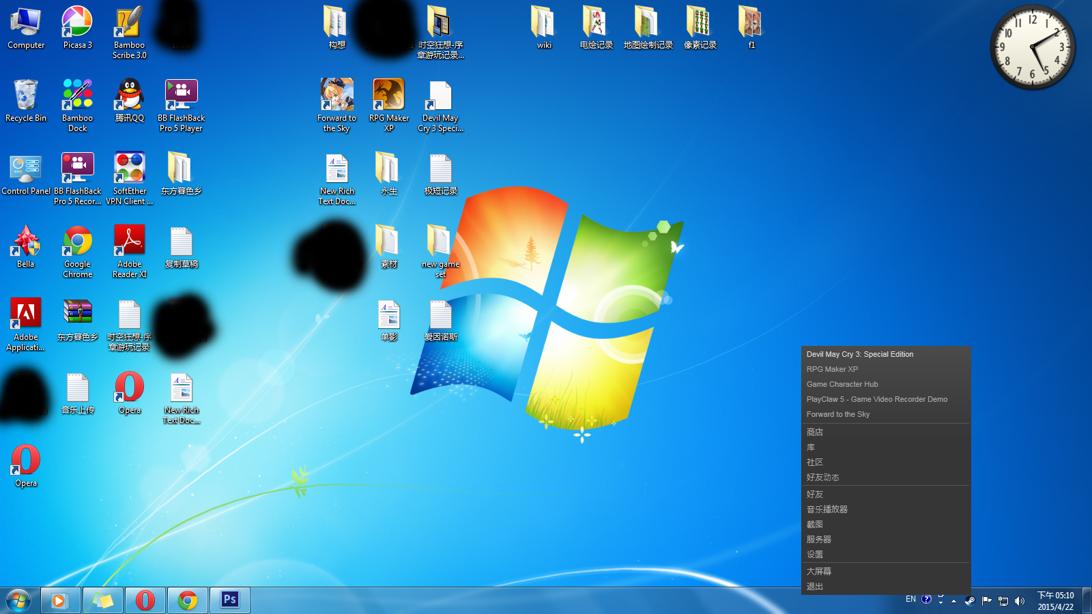Open the EN language indicator
This screenshot has width=1092, height=614.
910,599
